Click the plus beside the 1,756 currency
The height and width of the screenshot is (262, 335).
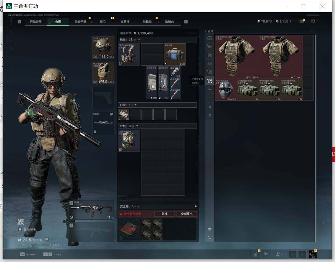(290, 21)
